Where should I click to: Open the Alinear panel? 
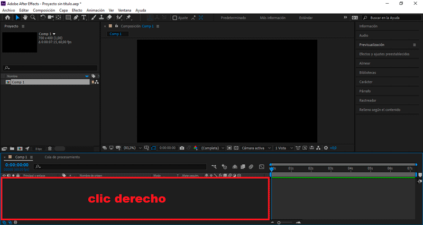tap(365, 63)
